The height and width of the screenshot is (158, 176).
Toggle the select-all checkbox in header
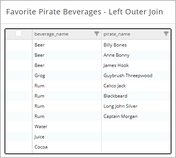click(x=19, y=33)
